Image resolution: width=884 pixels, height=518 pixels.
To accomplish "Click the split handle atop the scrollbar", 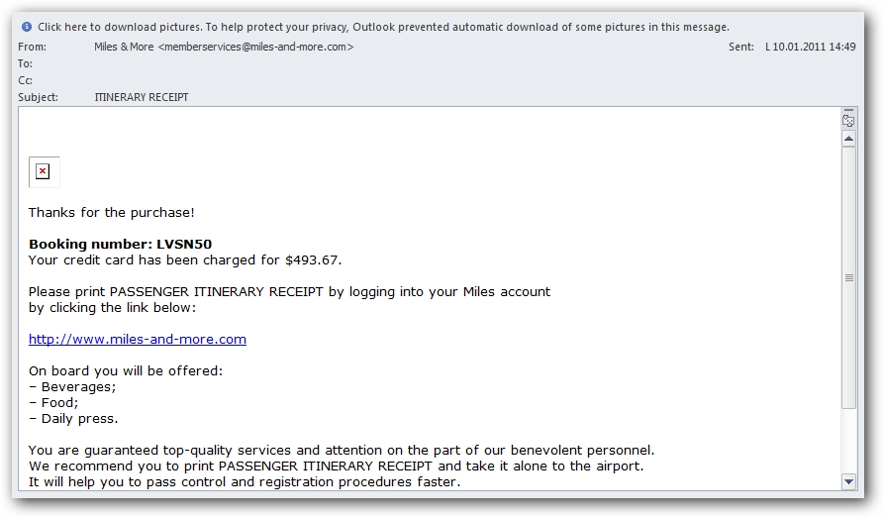I will [x=848, y=111].
